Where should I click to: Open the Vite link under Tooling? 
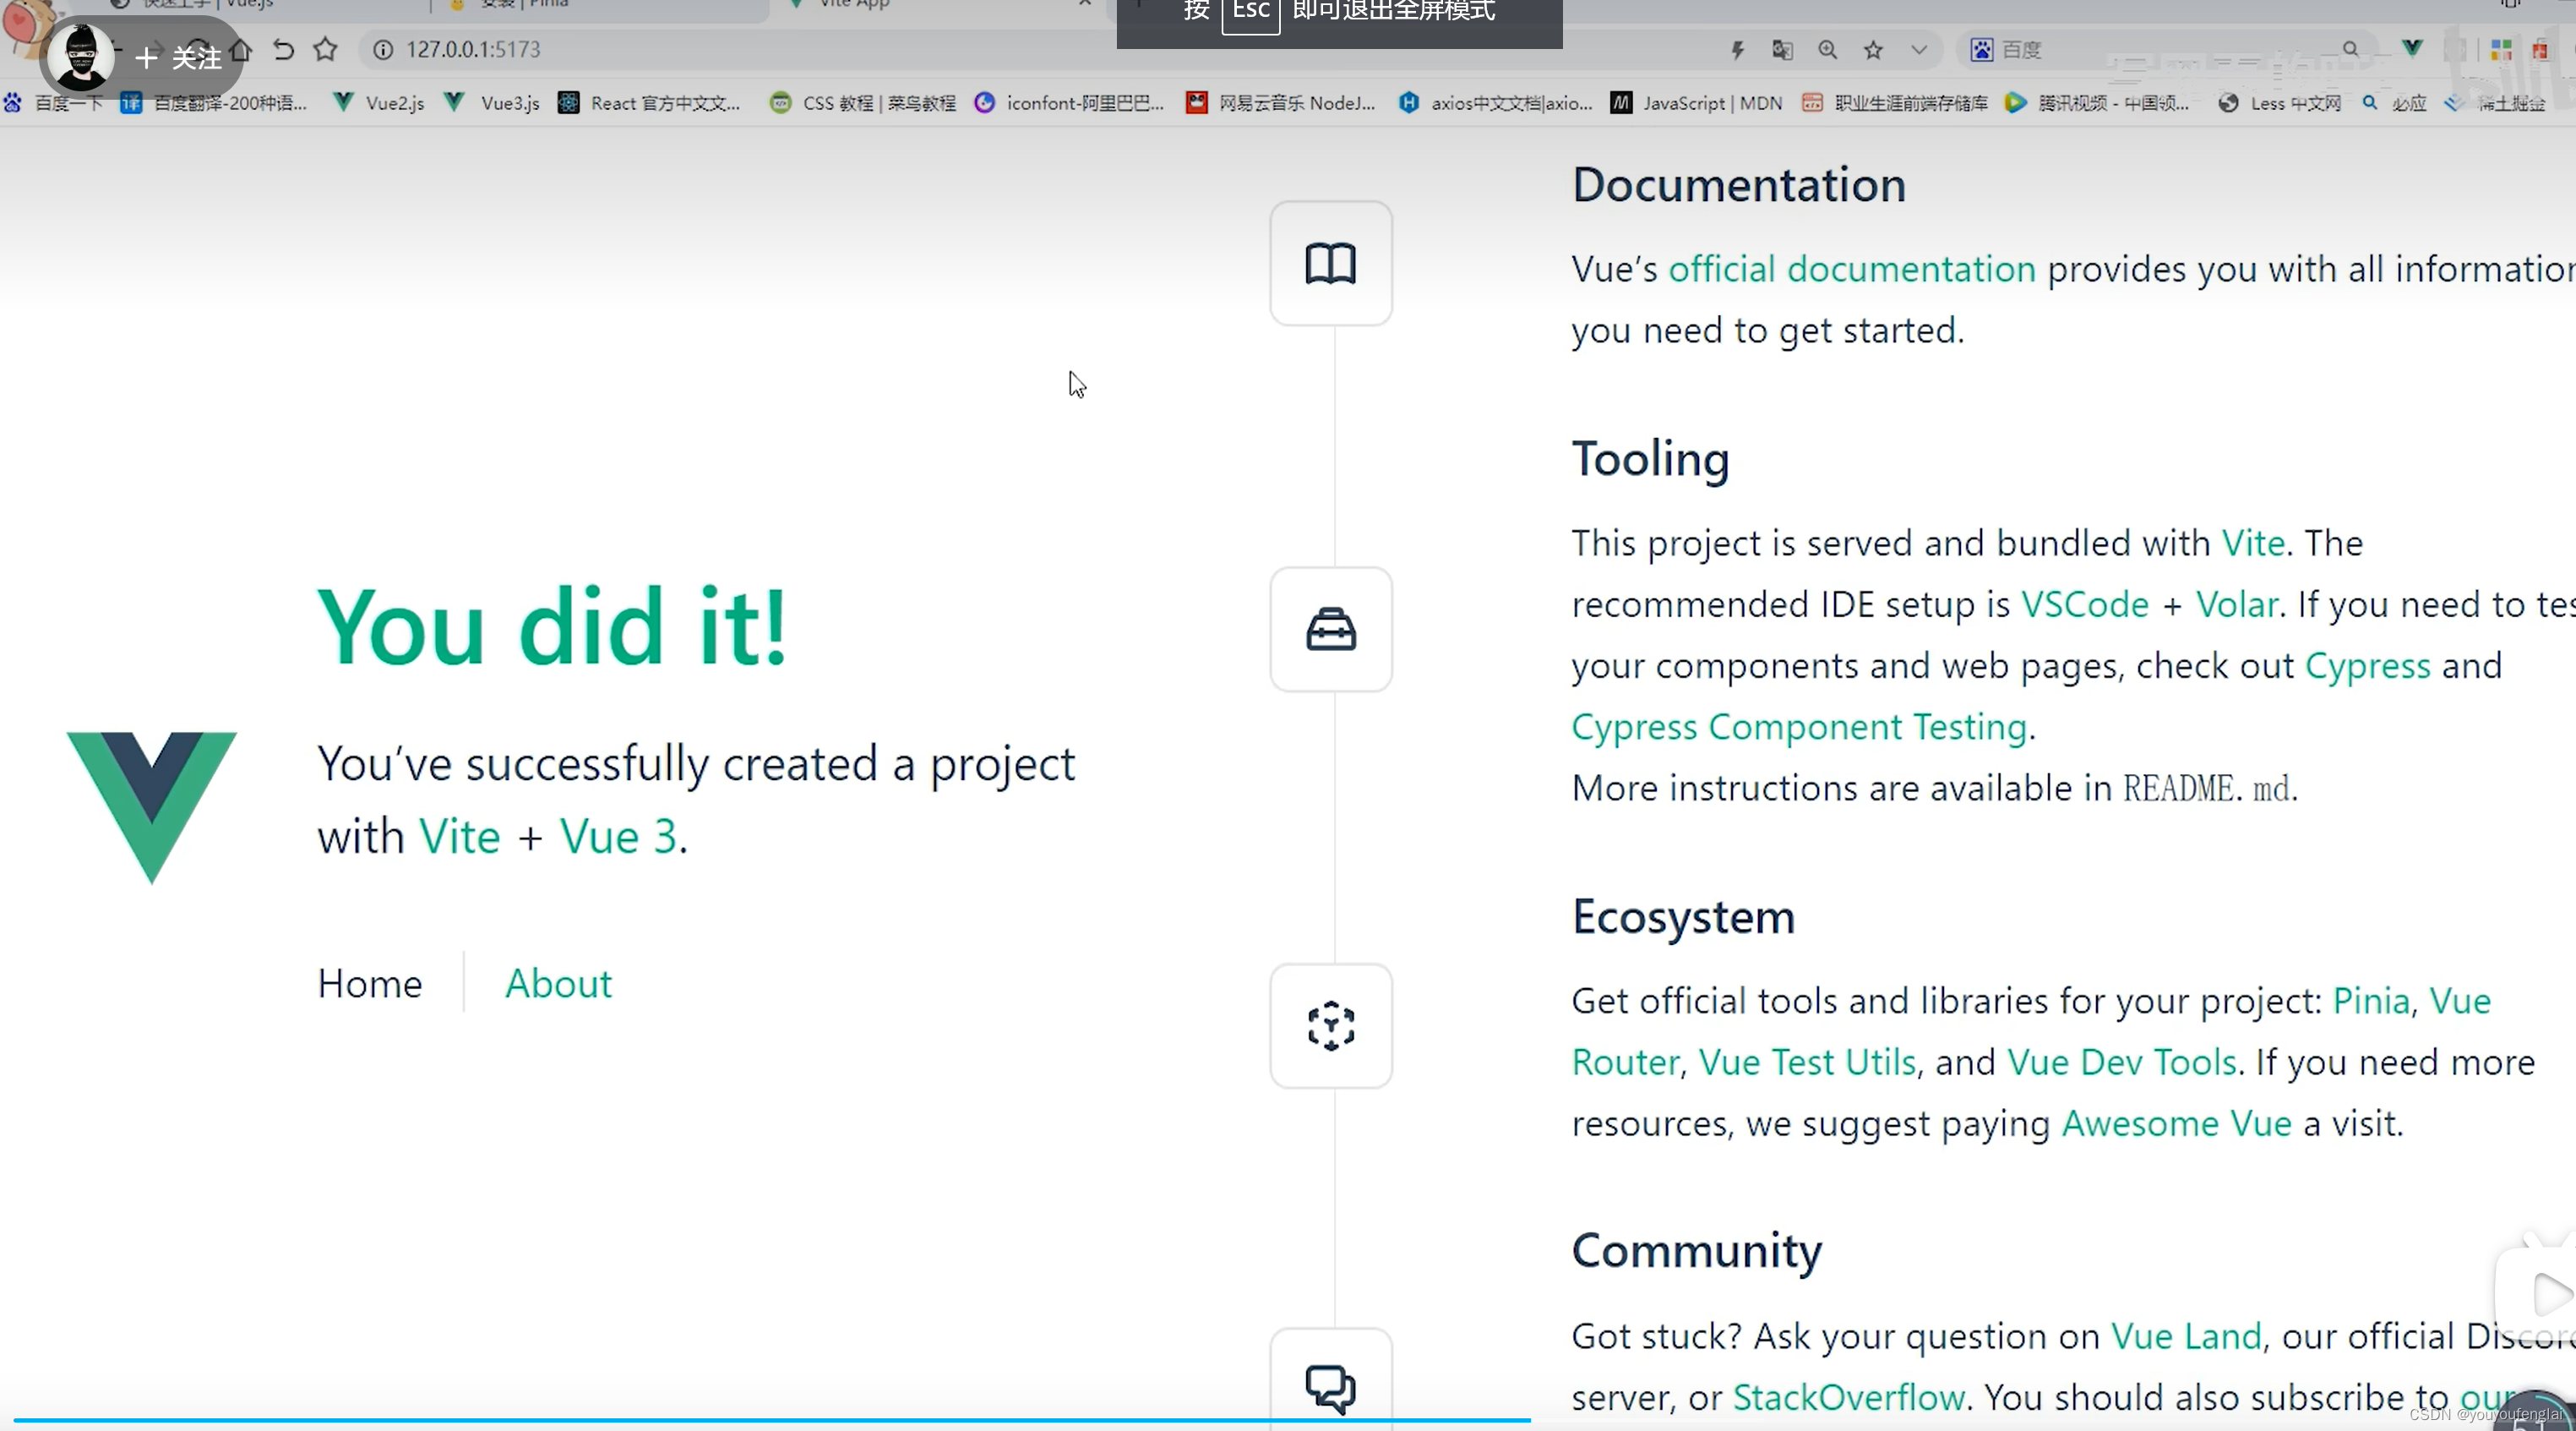[x=2253, y=543]
